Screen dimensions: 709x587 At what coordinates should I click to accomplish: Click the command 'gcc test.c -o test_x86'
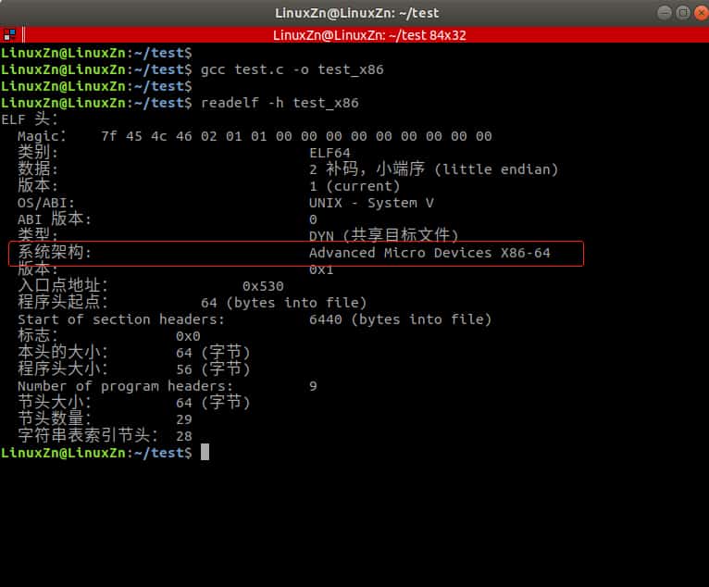292,69
